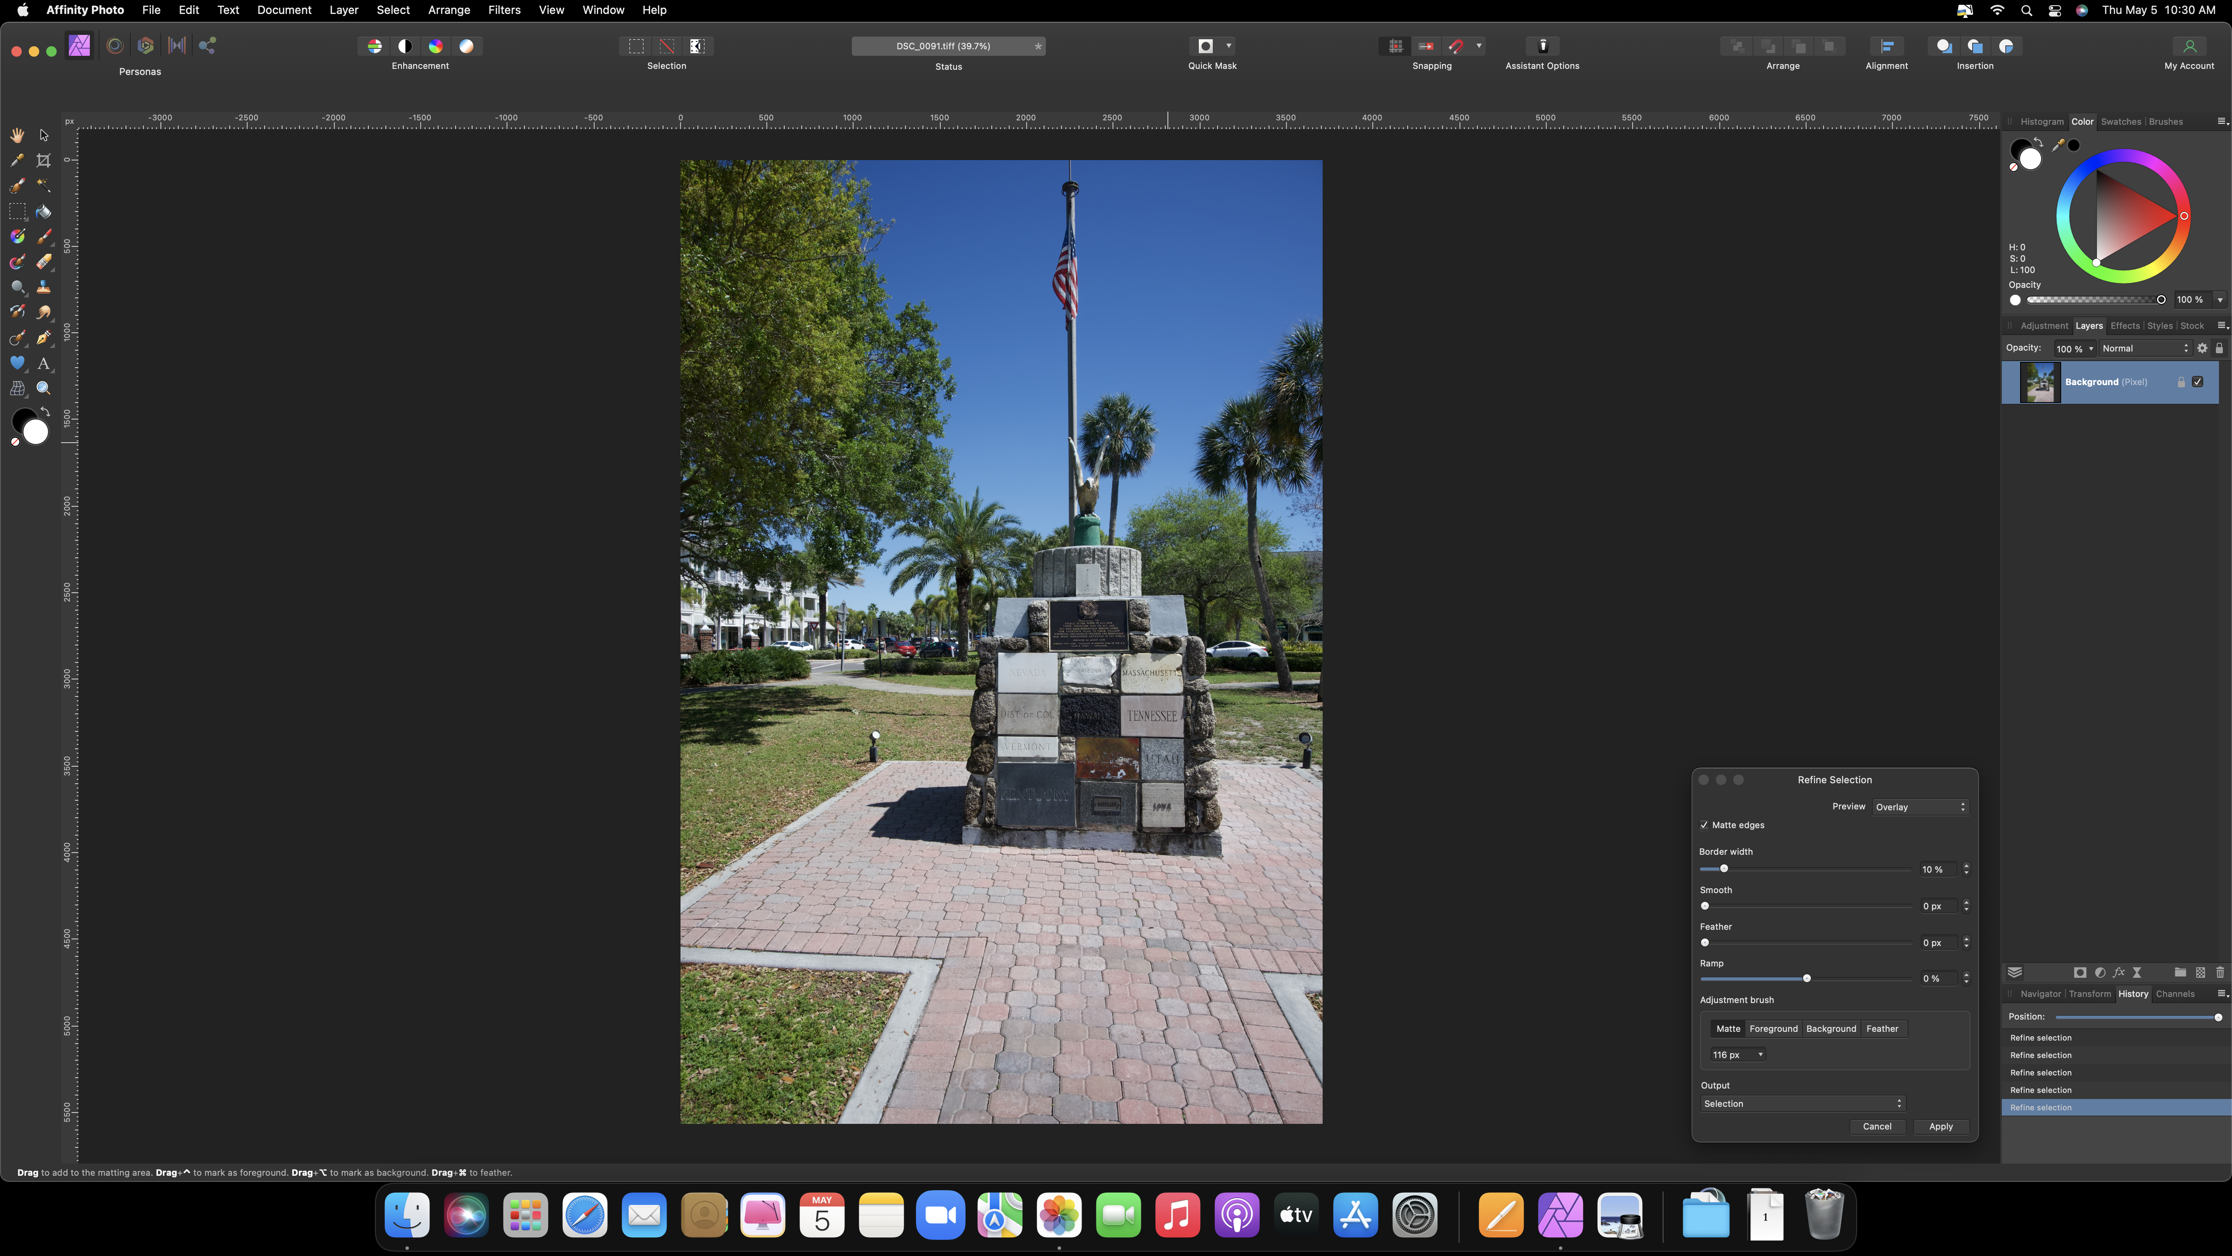This screenshot has width=2232, height=1256.
Task: Switch to the Swatches tab
Action: pyautogui.click(x=2120, y=121)
